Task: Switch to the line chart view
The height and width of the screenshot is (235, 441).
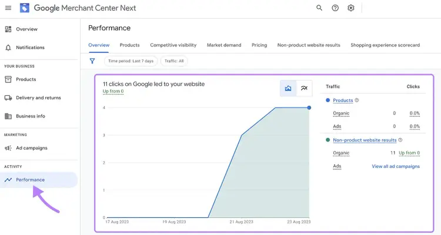Action: pos(304,88)
